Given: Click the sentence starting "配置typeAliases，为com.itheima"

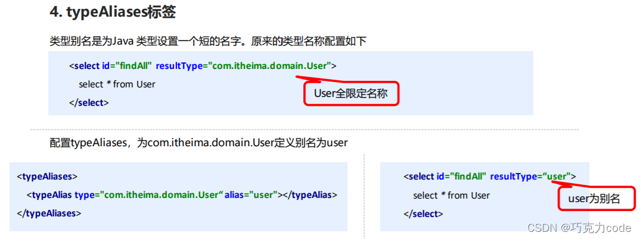Looking at the screenshot, I should click(198, 143).
